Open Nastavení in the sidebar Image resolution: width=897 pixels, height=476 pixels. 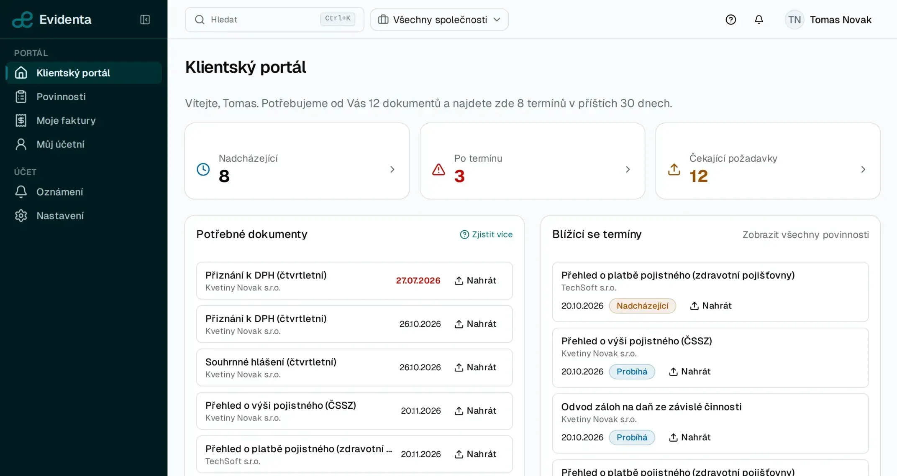pos(84,216)
